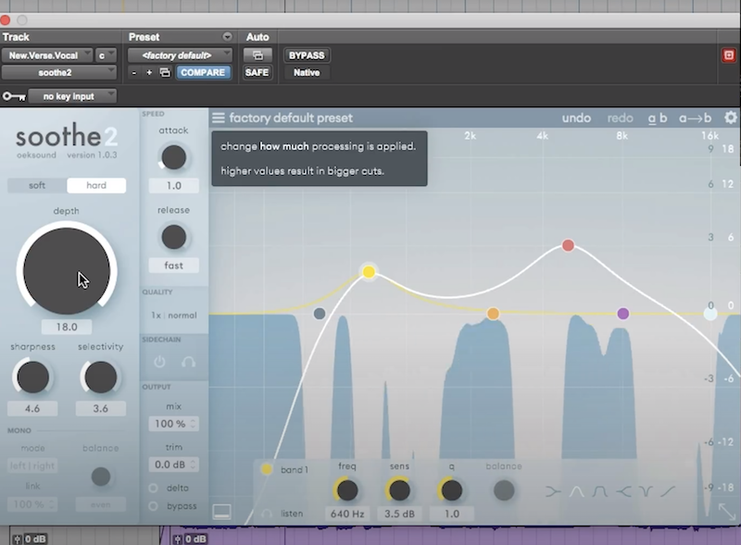Enable the bypass option under output
This screenshot has width=741, height=545.
pos(154,506)
